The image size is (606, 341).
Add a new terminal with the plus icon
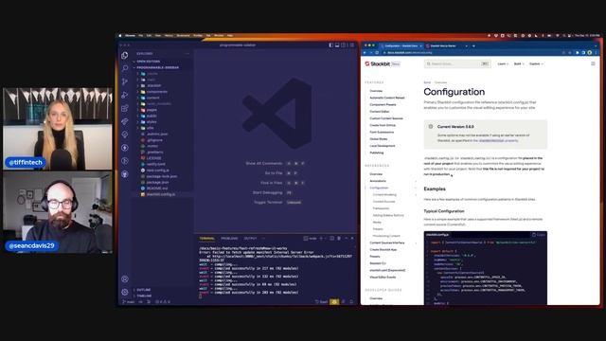pos(321,239)
